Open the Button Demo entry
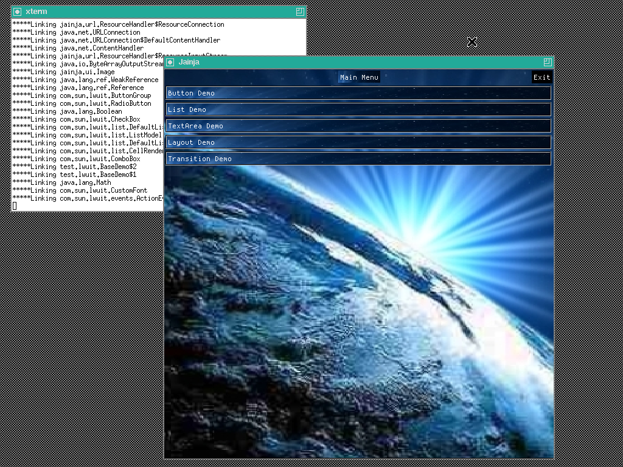The width and height of the screenshot is (623, 467). [358, 93]
